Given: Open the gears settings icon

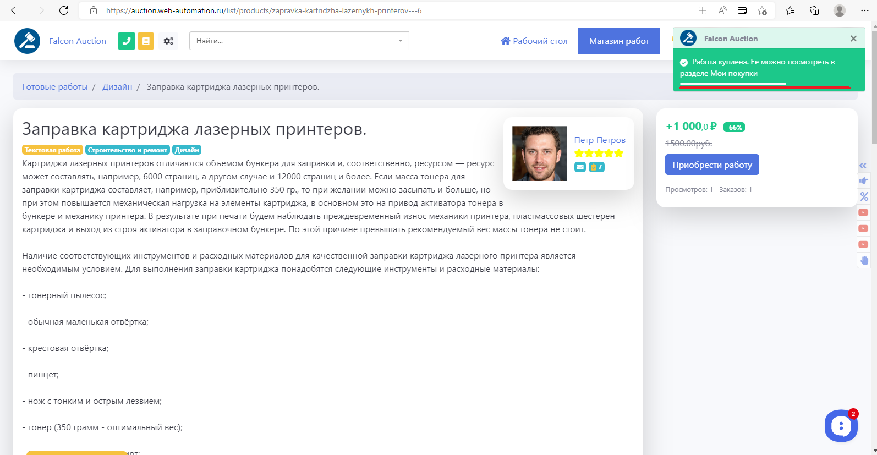Looking at the screenshot, I should tap(168, 41).
